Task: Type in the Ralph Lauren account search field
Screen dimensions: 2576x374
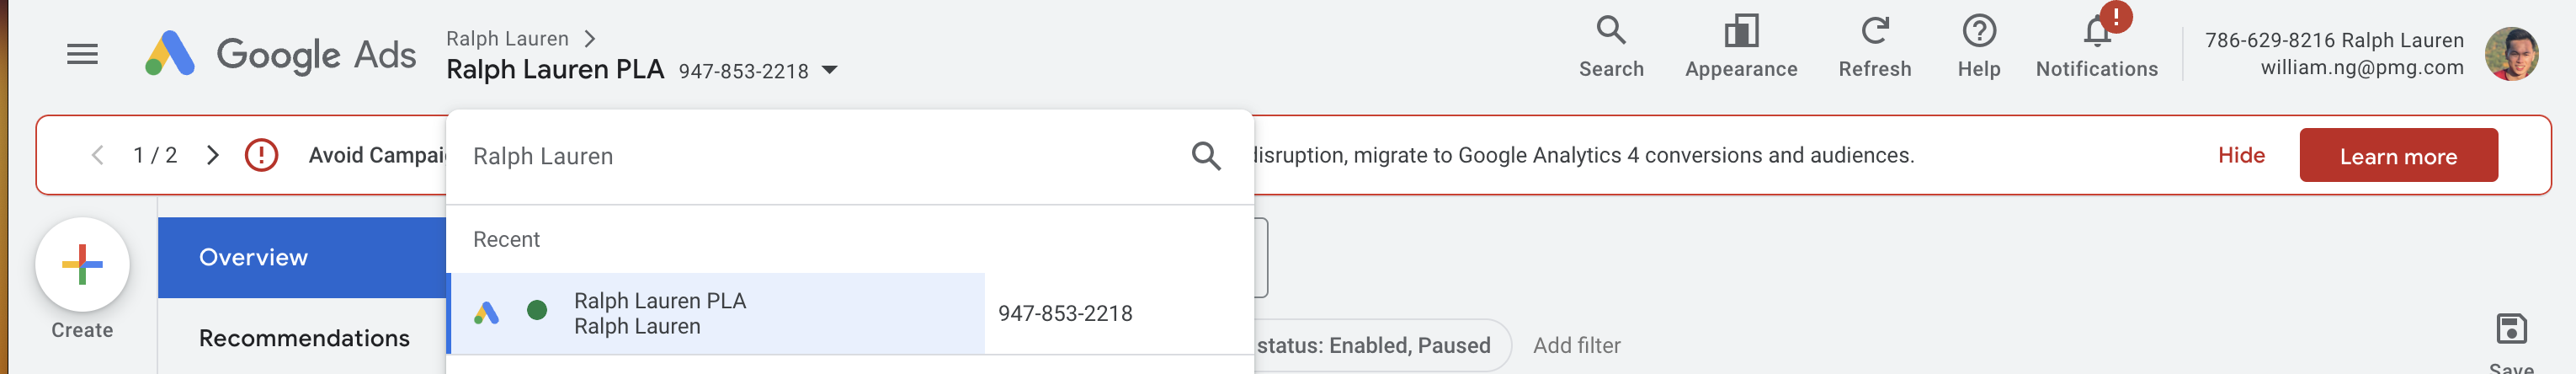Action: (x=820, y=156)
